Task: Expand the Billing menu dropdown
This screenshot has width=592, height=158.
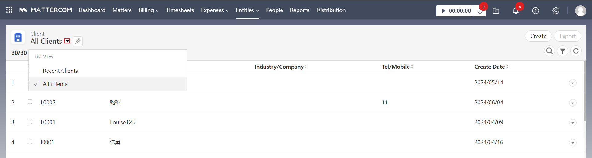Action: tap(148, 10)
